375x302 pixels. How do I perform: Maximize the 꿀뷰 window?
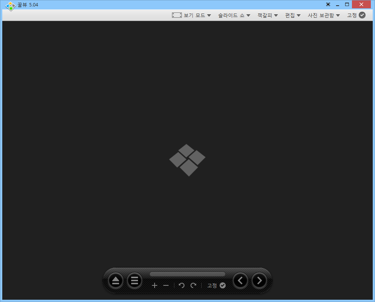347,5
